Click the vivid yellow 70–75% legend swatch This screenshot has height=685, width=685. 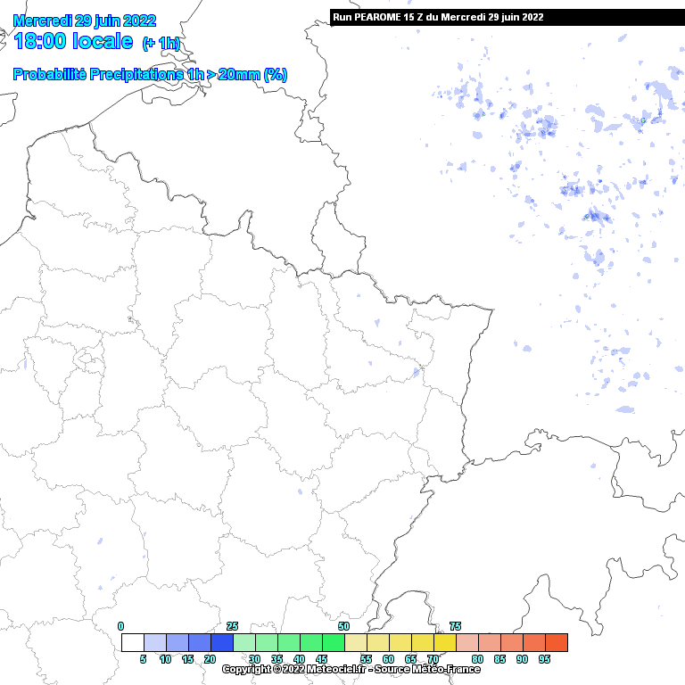445,642
